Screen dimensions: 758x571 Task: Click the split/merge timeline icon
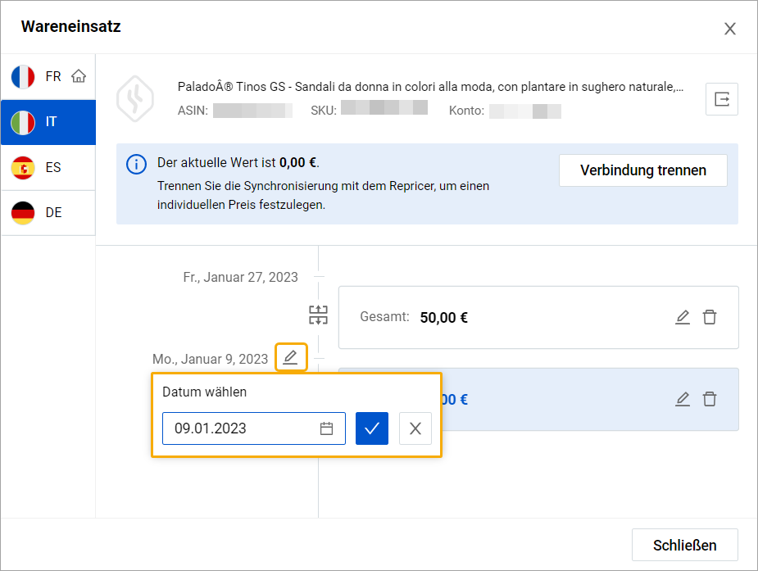pyautogui.click(x=318, y=315)
